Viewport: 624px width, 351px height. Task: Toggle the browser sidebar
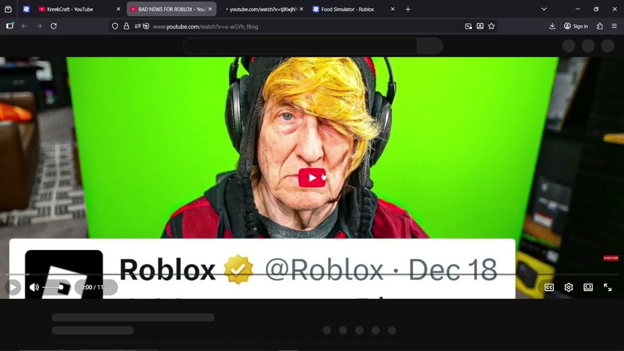coord(10,26)
